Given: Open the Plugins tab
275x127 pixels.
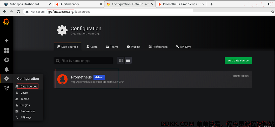Looking at the screenshot, I should tap(133, 47).
